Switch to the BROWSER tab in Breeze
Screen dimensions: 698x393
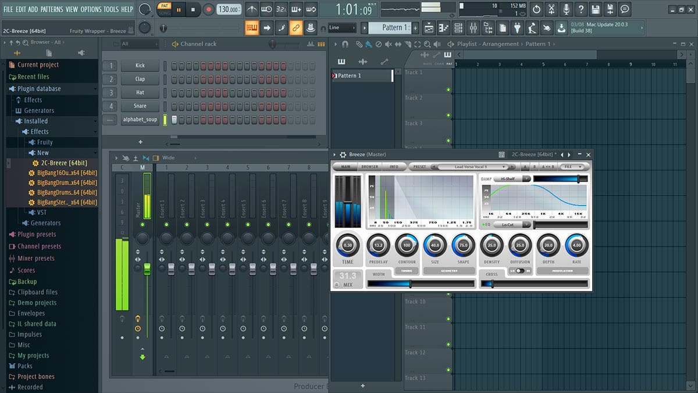coord(369,167)
